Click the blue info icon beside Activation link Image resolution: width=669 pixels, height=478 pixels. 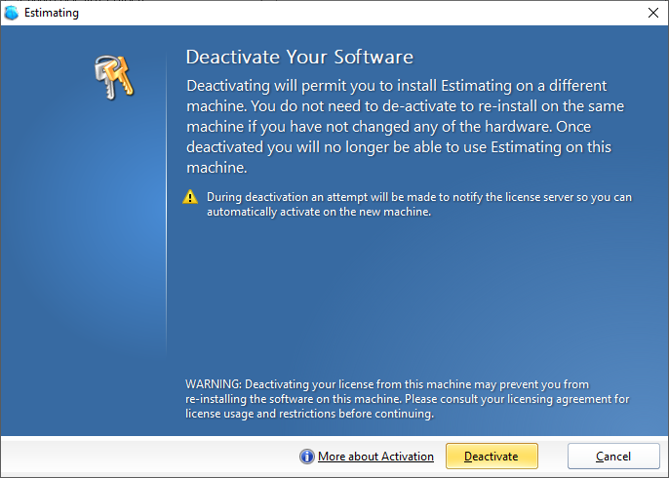[307, 457]
